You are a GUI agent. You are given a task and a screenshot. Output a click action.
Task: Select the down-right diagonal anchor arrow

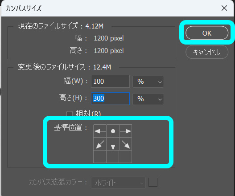pyautogui.click(x=126, y=144)
